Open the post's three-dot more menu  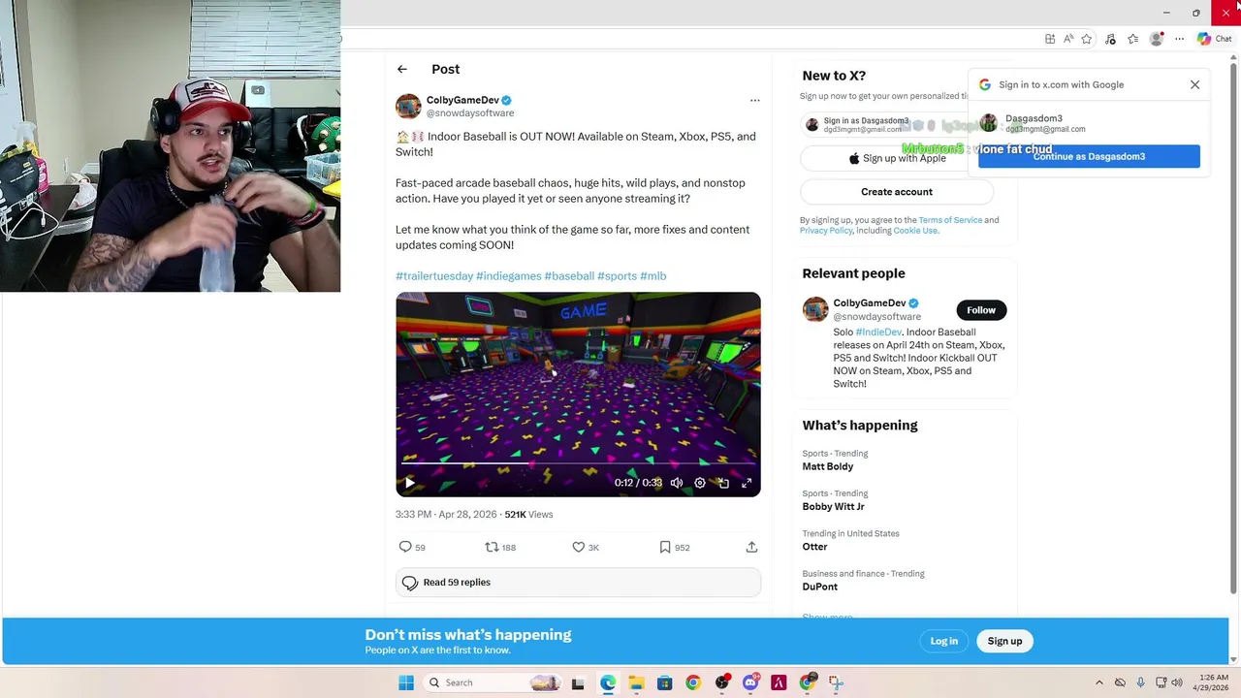(754, 100)
